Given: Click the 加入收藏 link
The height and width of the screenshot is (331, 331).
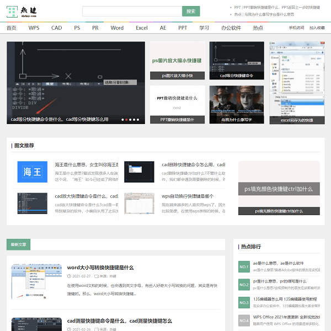Looking at the screenshot, I should click(x=317, y=28).
